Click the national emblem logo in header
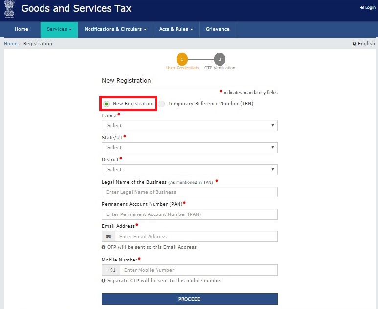378x309 pixels. point(9,10)
